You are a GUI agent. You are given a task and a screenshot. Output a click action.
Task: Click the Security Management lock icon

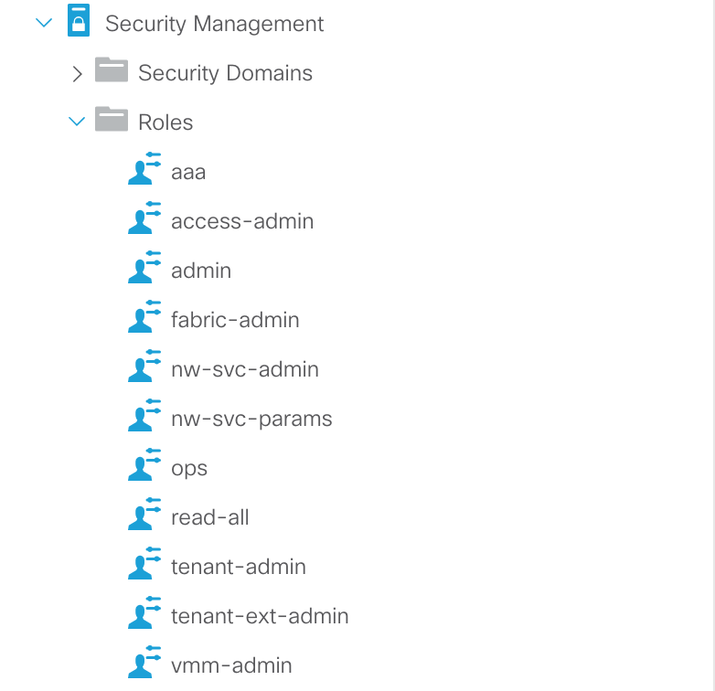click(x=79, y=23)
